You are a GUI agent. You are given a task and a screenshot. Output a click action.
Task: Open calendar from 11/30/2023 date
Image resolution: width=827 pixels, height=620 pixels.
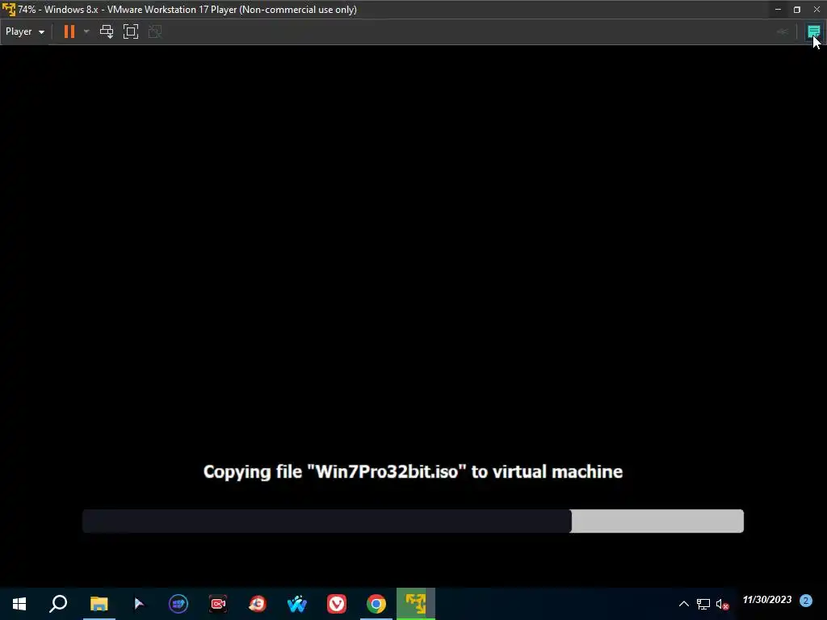pyautogui.click(x=767, y=600)
